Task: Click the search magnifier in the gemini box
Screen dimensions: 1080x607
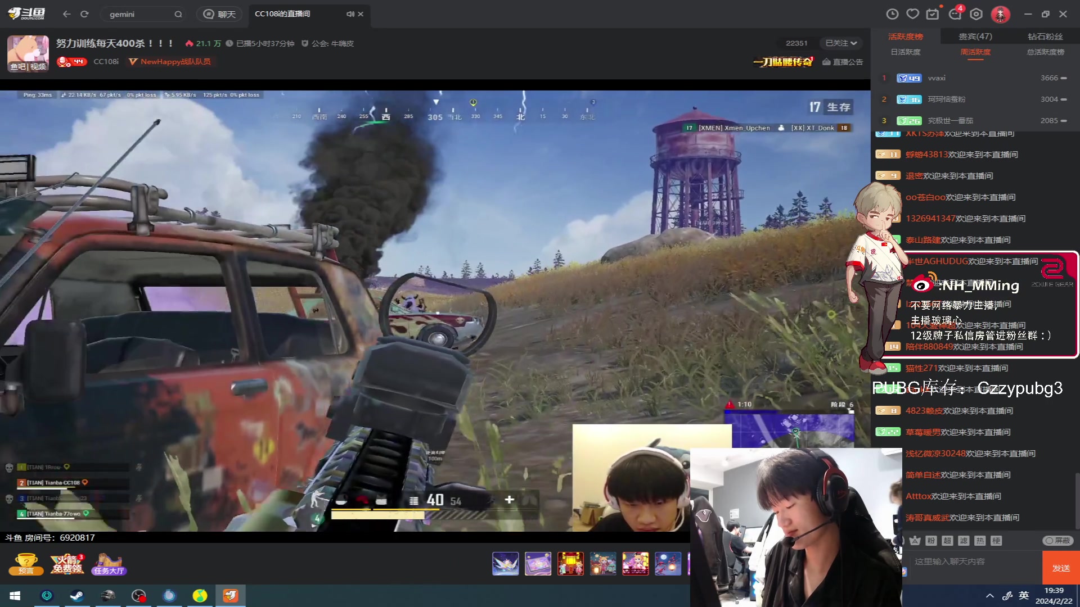Action: [x=178, y=14]
